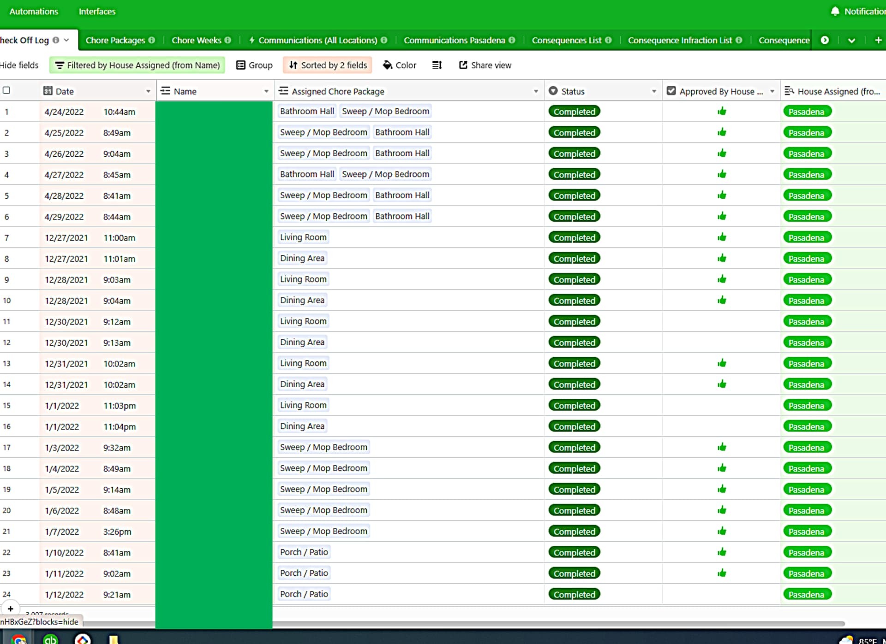The image size is (886, 644).
Task: Click info icon on Consequence Infraction List tab
Action: coord(739,40)
